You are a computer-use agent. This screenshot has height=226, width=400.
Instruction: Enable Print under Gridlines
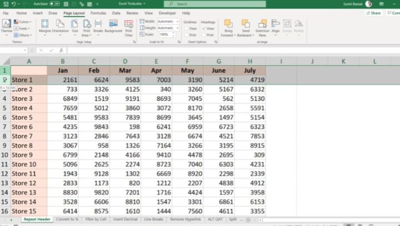click(x=187, y=35)
